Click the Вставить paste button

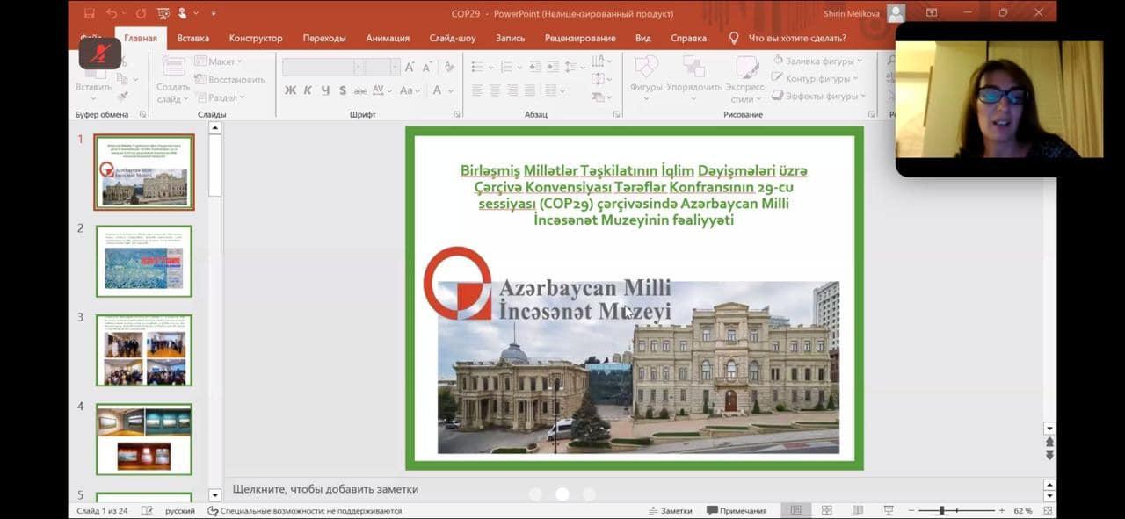tap(93, 77)
